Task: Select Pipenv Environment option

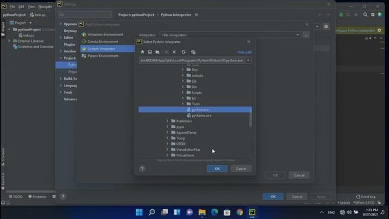Action: (x=103, y=56)
